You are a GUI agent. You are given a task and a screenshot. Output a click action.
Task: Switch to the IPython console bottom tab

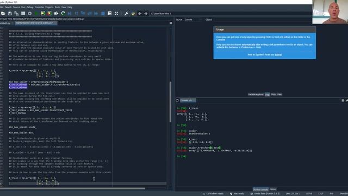point(260,189)
